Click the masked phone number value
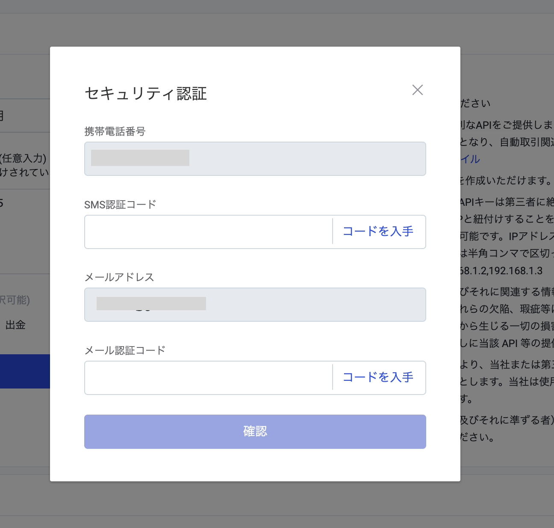The width and height of the screenshot is (554, 528). (140, 158)
